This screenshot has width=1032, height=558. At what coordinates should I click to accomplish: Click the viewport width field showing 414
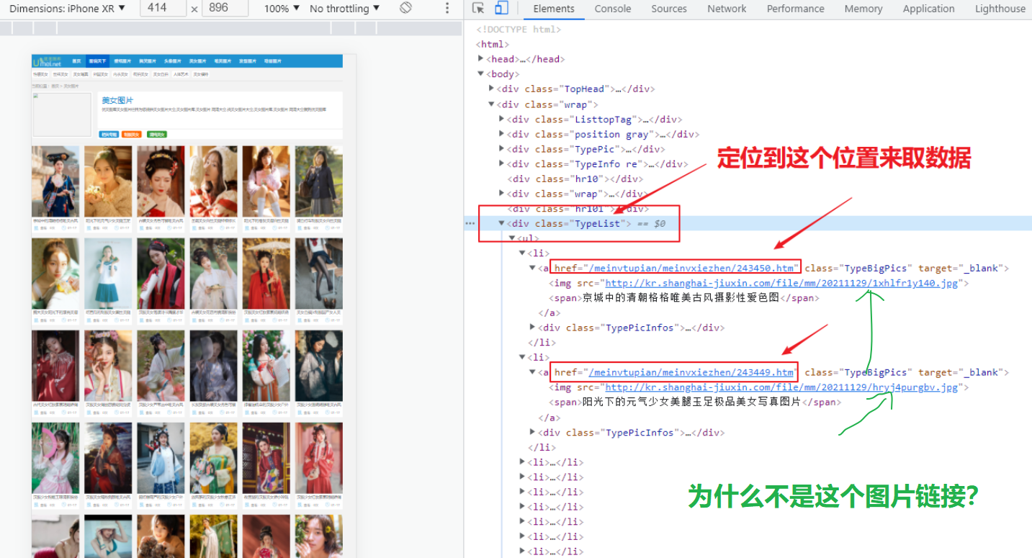click(162, 9)
